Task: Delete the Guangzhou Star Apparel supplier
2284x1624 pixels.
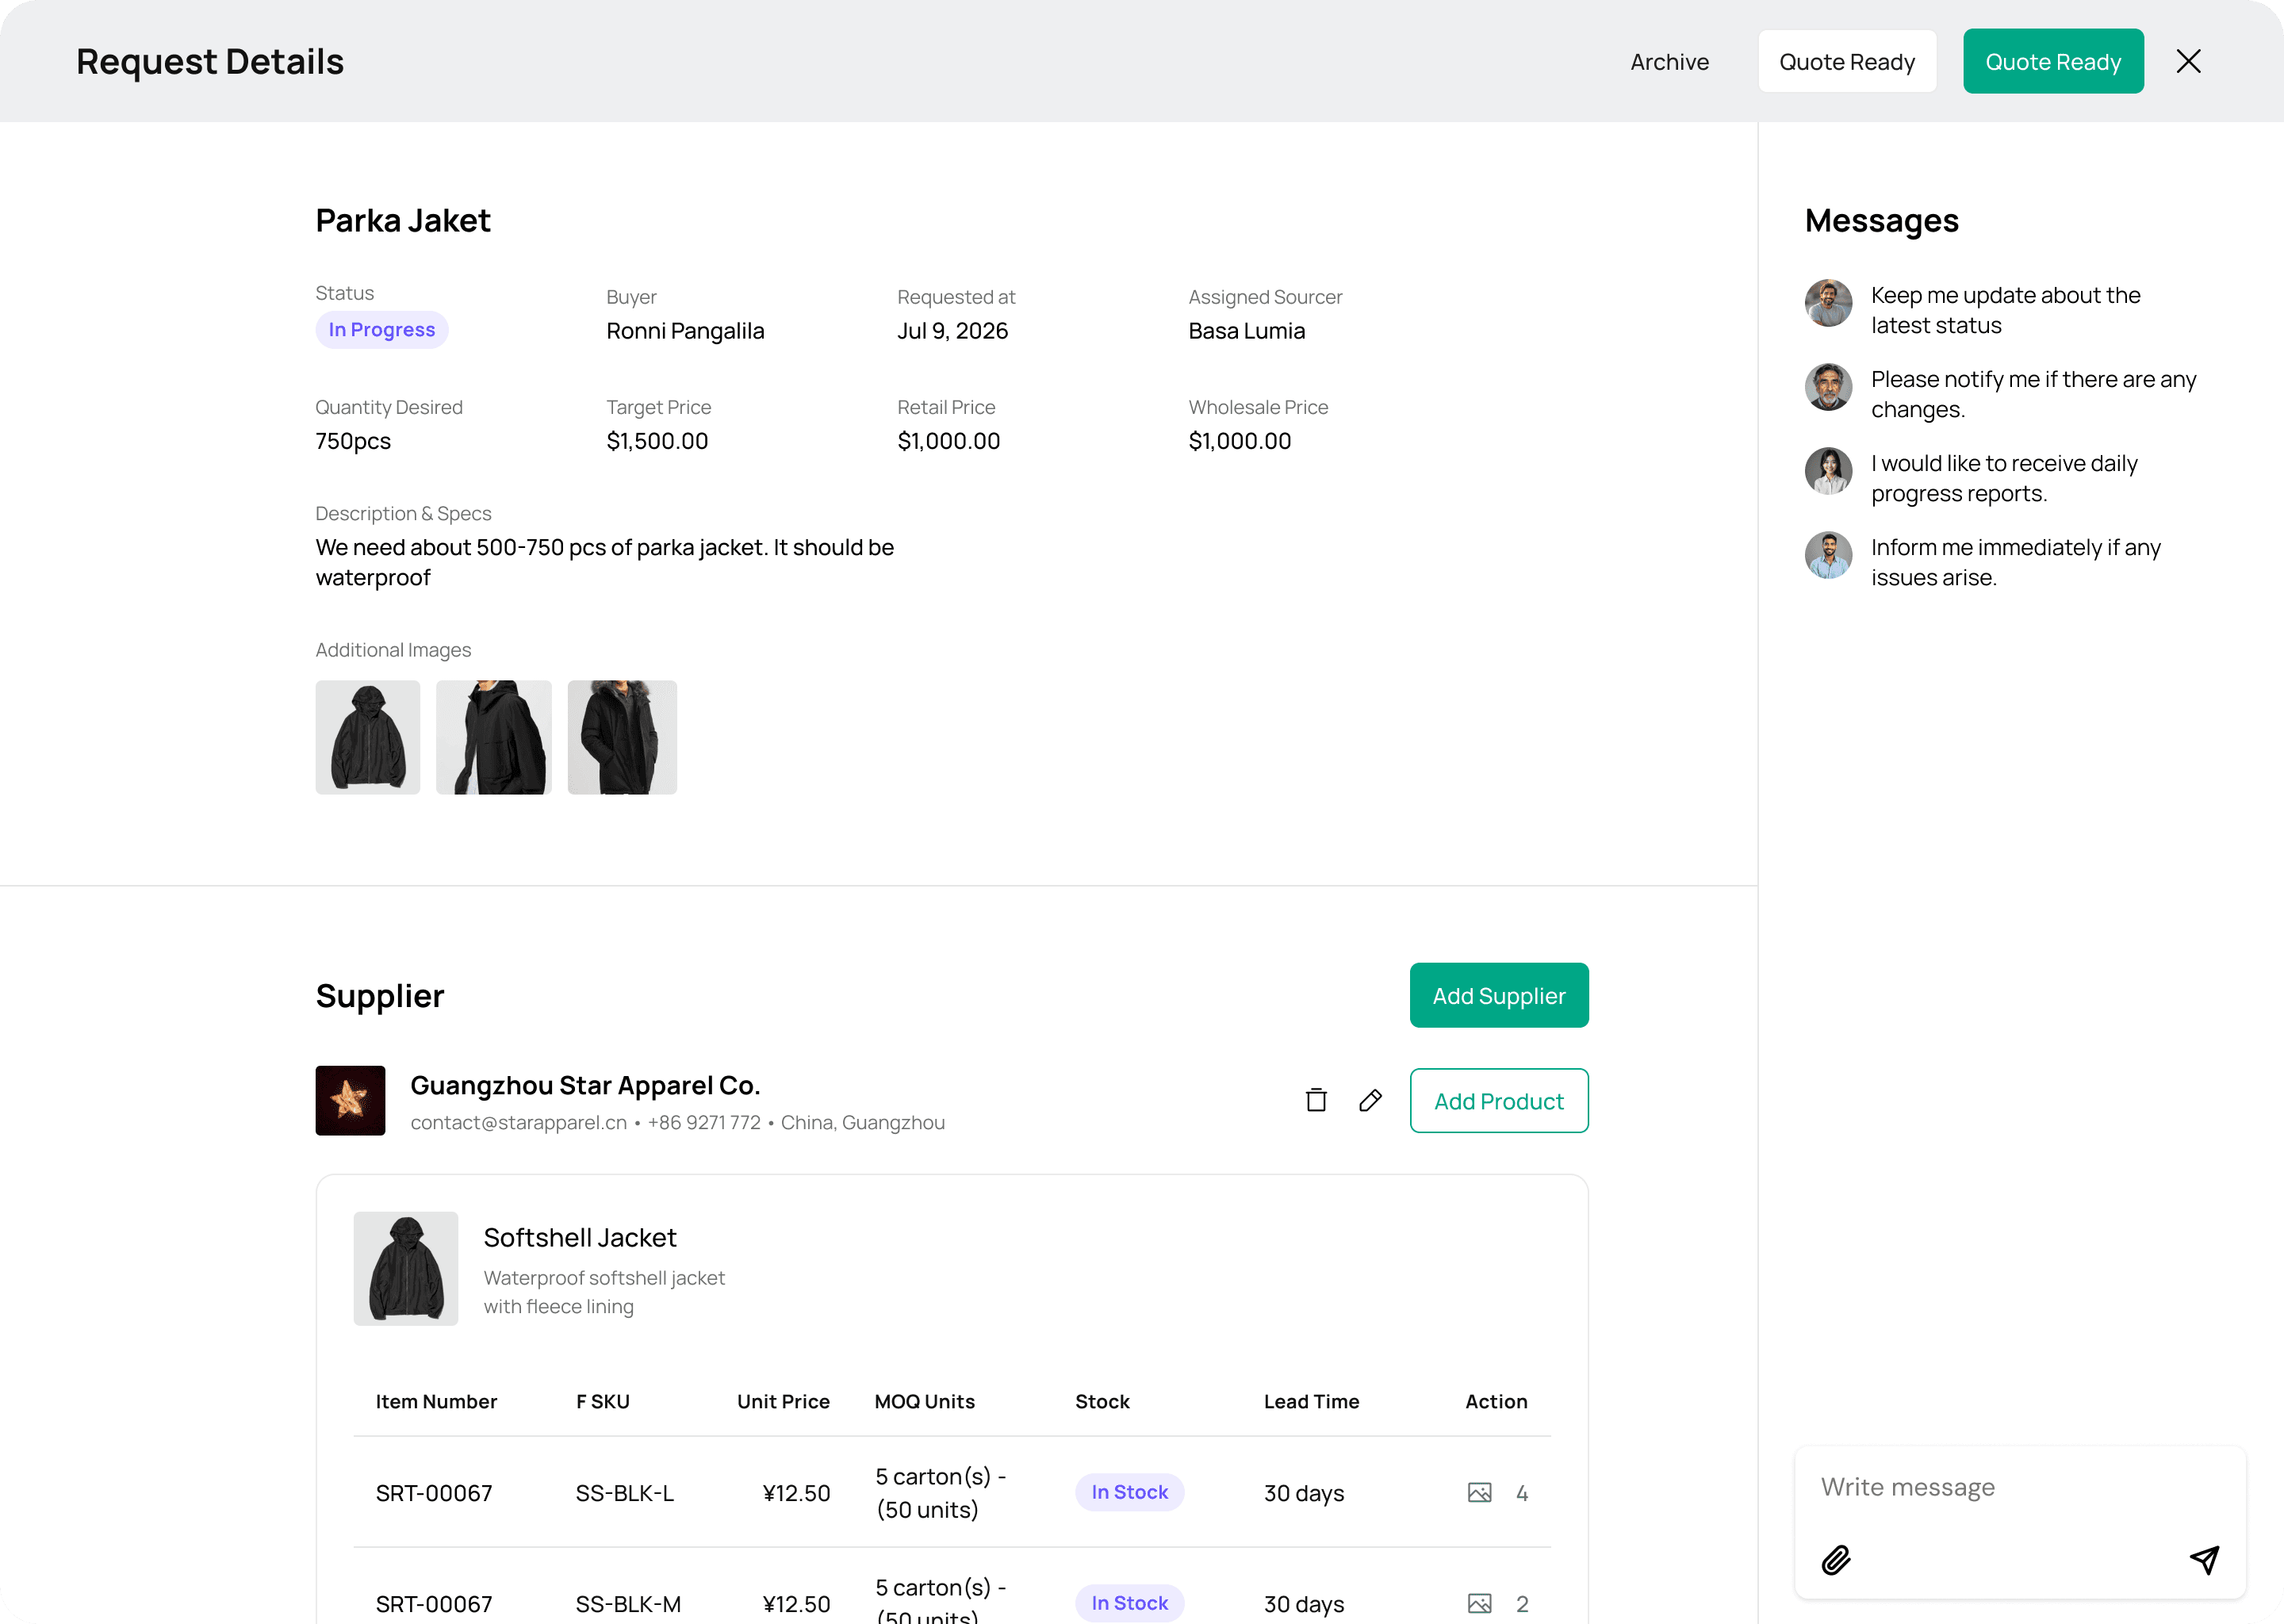Action: pyautogui.click(x=1316, y=1100)
